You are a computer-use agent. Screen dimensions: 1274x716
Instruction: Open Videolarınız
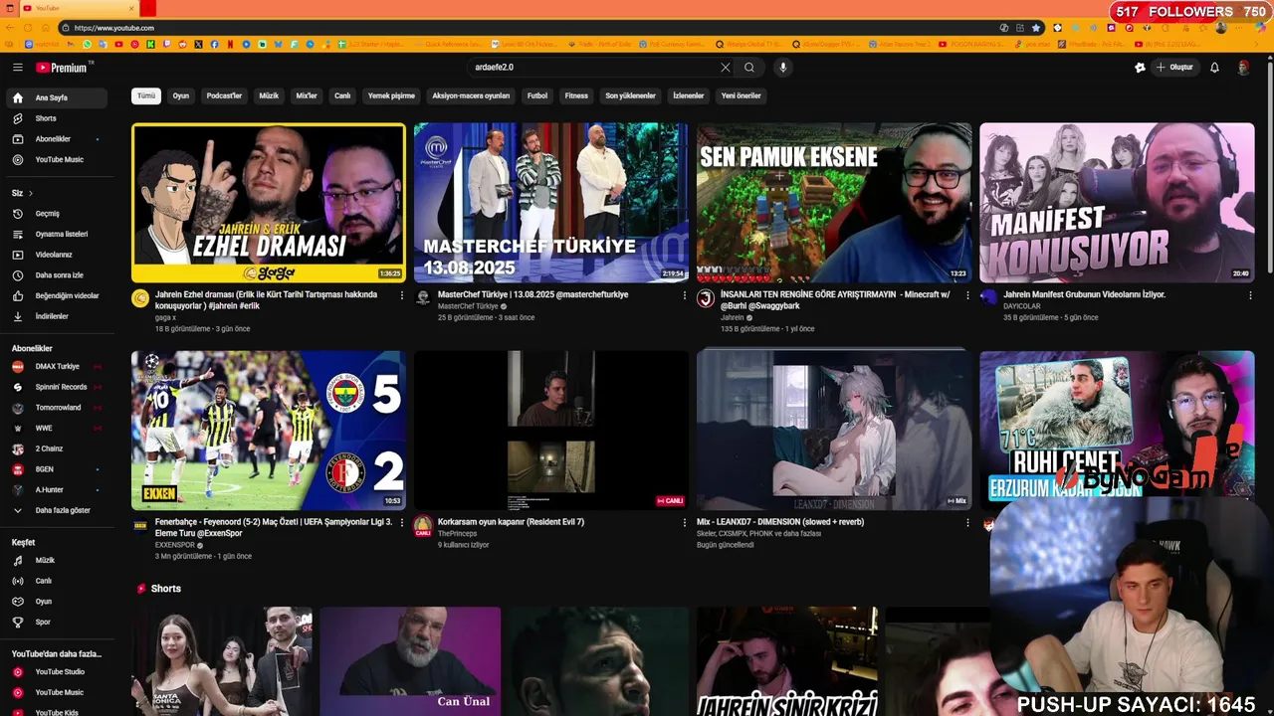(56, 255)
